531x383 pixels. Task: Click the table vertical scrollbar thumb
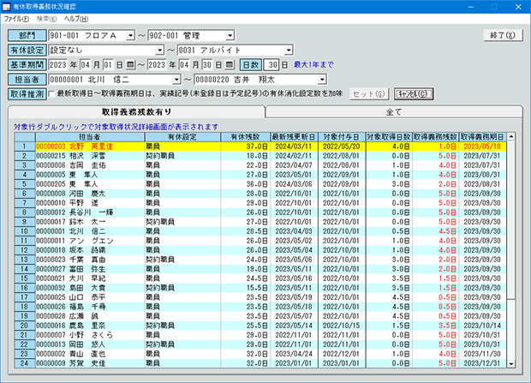click(511, 219)
